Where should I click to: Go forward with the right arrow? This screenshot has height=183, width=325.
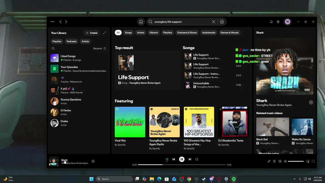(x=66, y=22)
